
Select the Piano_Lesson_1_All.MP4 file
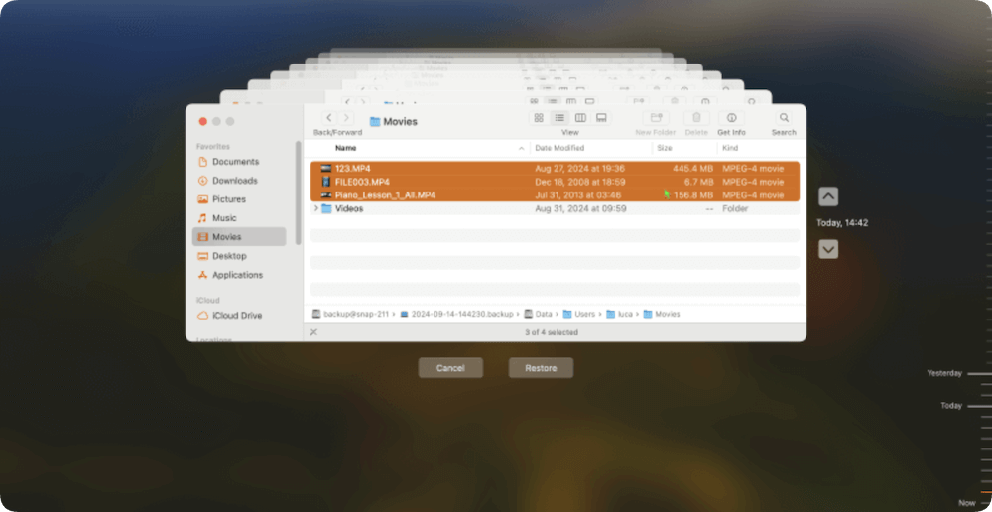tap(555, 194)
